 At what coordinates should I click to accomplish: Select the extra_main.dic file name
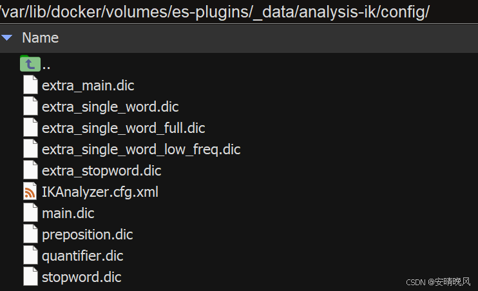(x=88, y=86)
